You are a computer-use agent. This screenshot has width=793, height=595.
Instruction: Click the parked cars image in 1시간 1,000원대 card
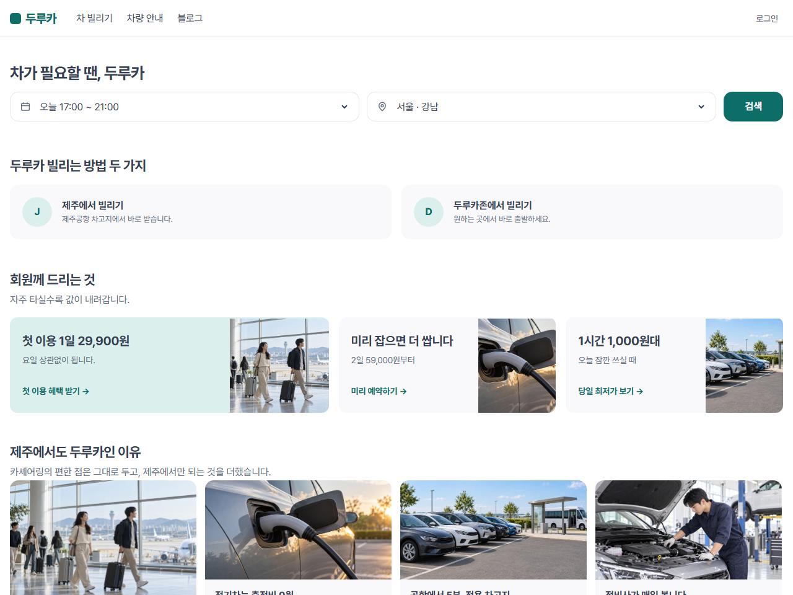(744, 366)
